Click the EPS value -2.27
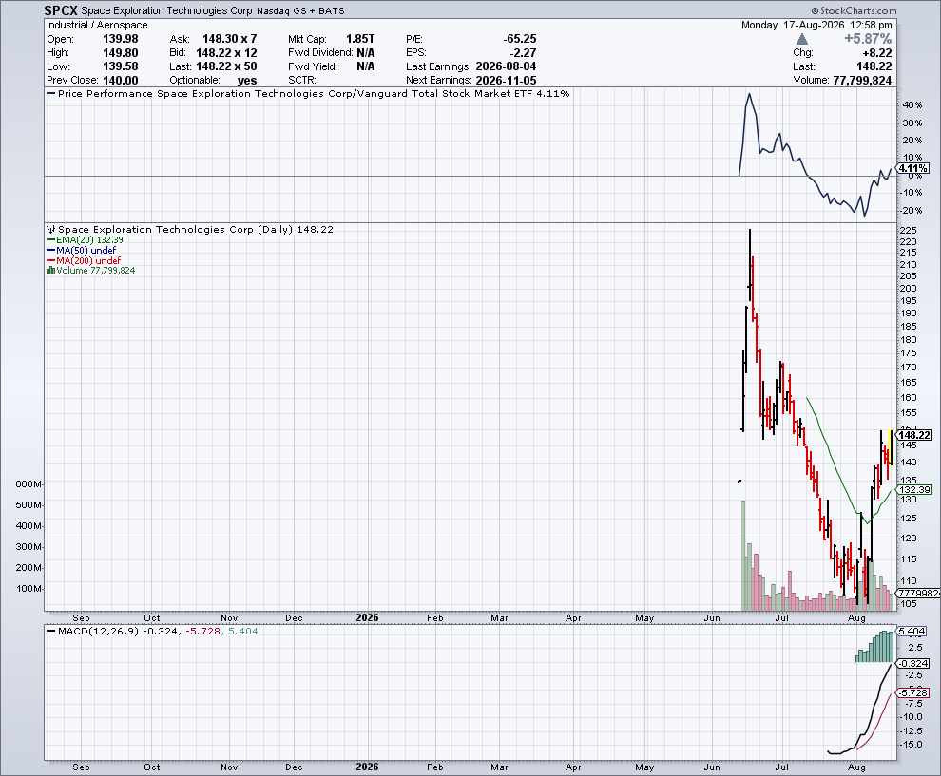The height and width of the screenshot is (776, 941). (524, 53)
